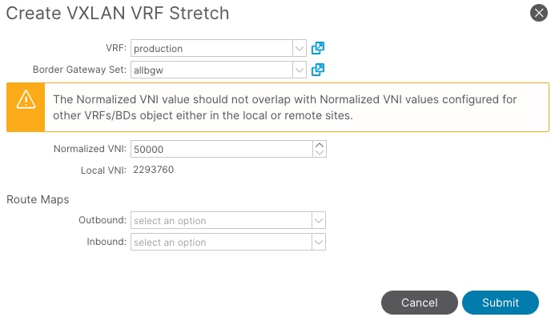Click the Normalized VNI overlap warning message
555x321 pixels.
pyautogui.click(x=285, y=107)
